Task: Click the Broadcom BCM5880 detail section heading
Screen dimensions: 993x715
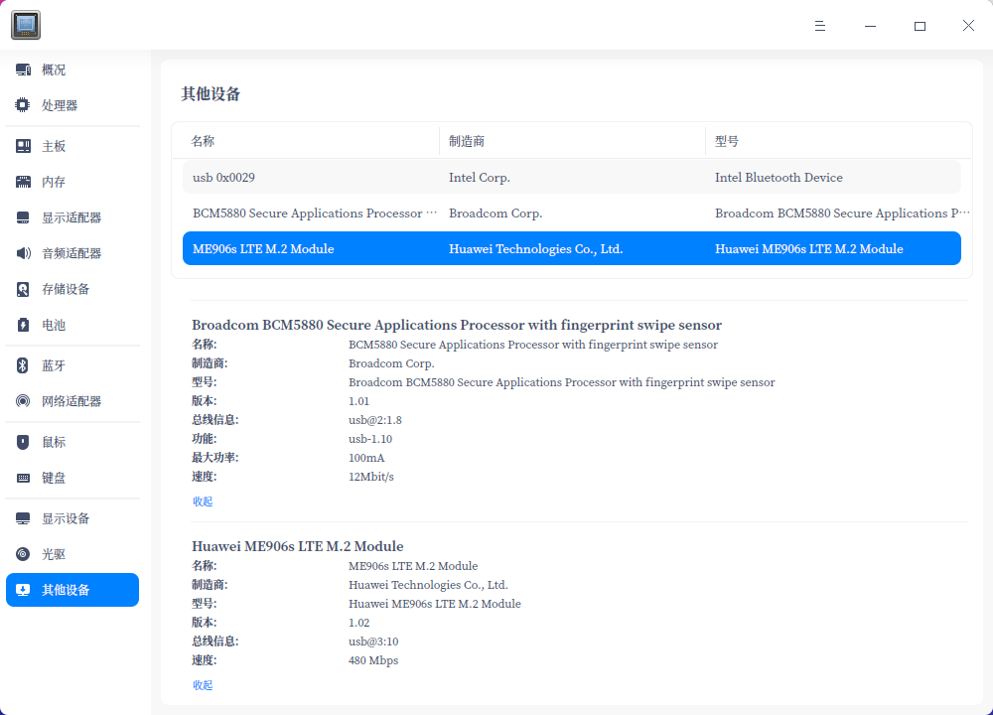Action: click(x=457, y=325)
